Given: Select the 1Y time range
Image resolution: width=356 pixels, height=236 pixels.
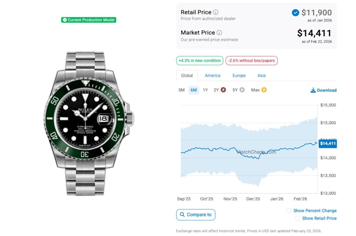Looking at the screenshot, I should [x=205, y=90].
